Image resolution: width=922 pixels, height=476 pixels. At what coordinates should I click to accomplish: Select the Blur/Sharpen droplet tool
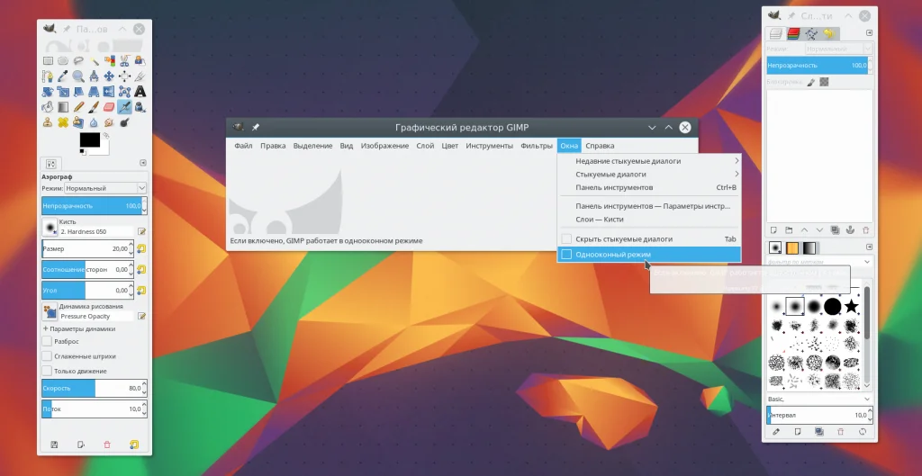pyautogui.click(x=94, y=122)
